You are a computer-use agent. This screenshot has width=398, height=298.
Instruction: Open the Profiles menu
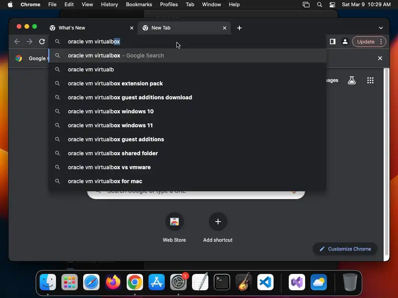click(169, 5)
